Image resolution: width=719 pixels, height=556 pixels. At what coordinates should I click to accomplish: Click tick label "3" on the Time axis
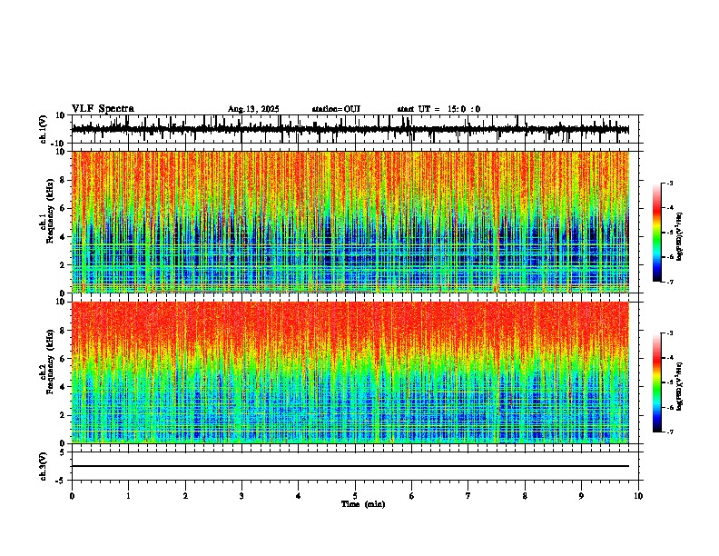[x=241, y=496]
